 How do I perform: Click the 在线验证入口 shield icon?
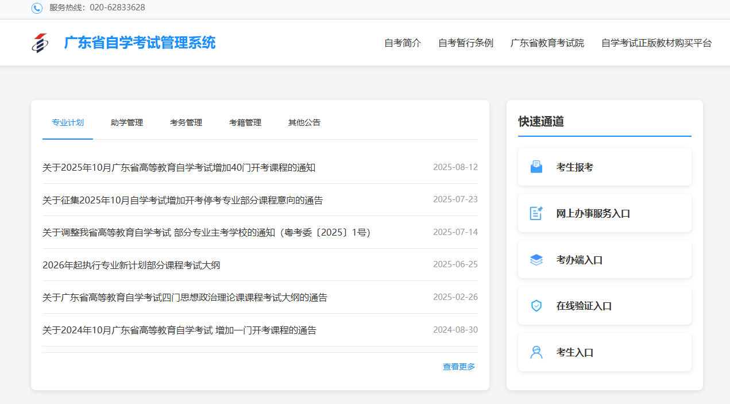[x=536, y=306]
